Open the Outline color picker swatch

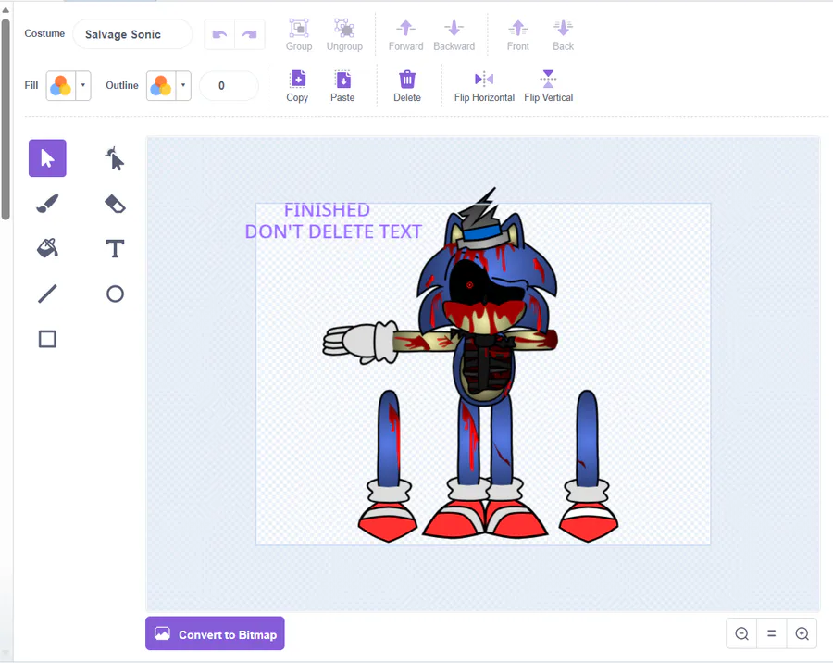161,85
